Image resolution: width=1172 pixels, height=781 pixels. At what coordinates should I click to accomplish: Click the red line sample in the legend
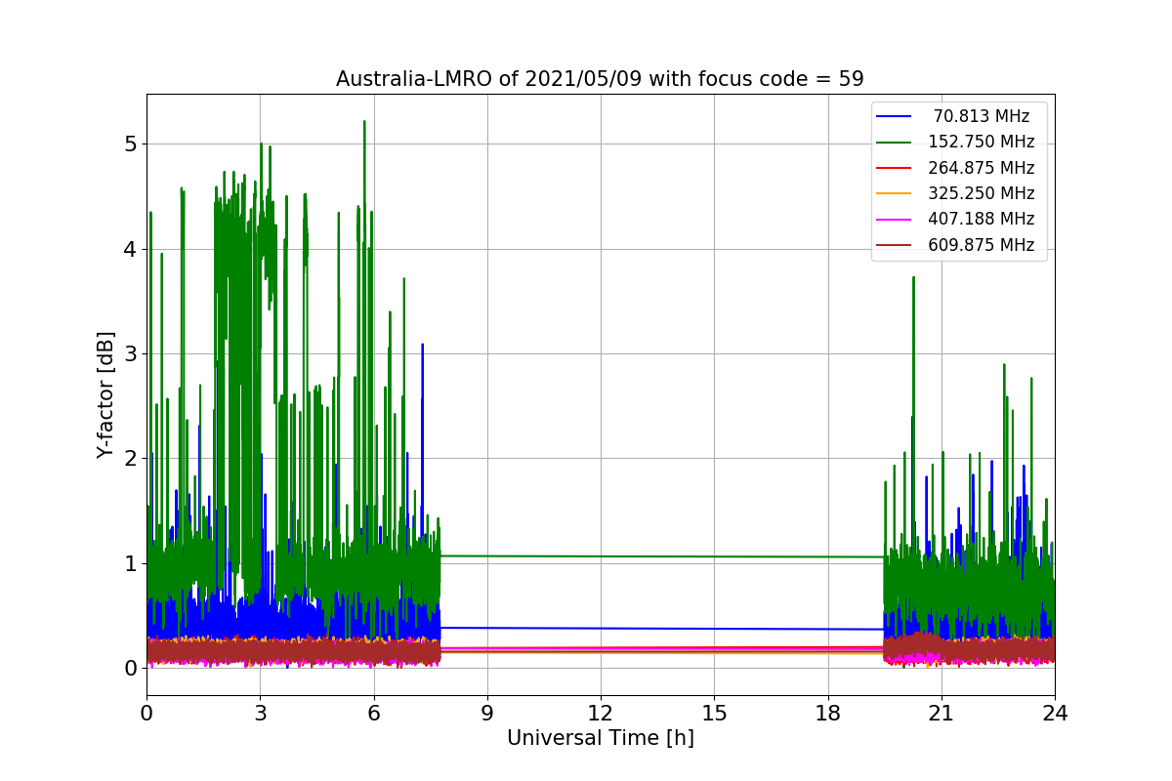point(895,168)
